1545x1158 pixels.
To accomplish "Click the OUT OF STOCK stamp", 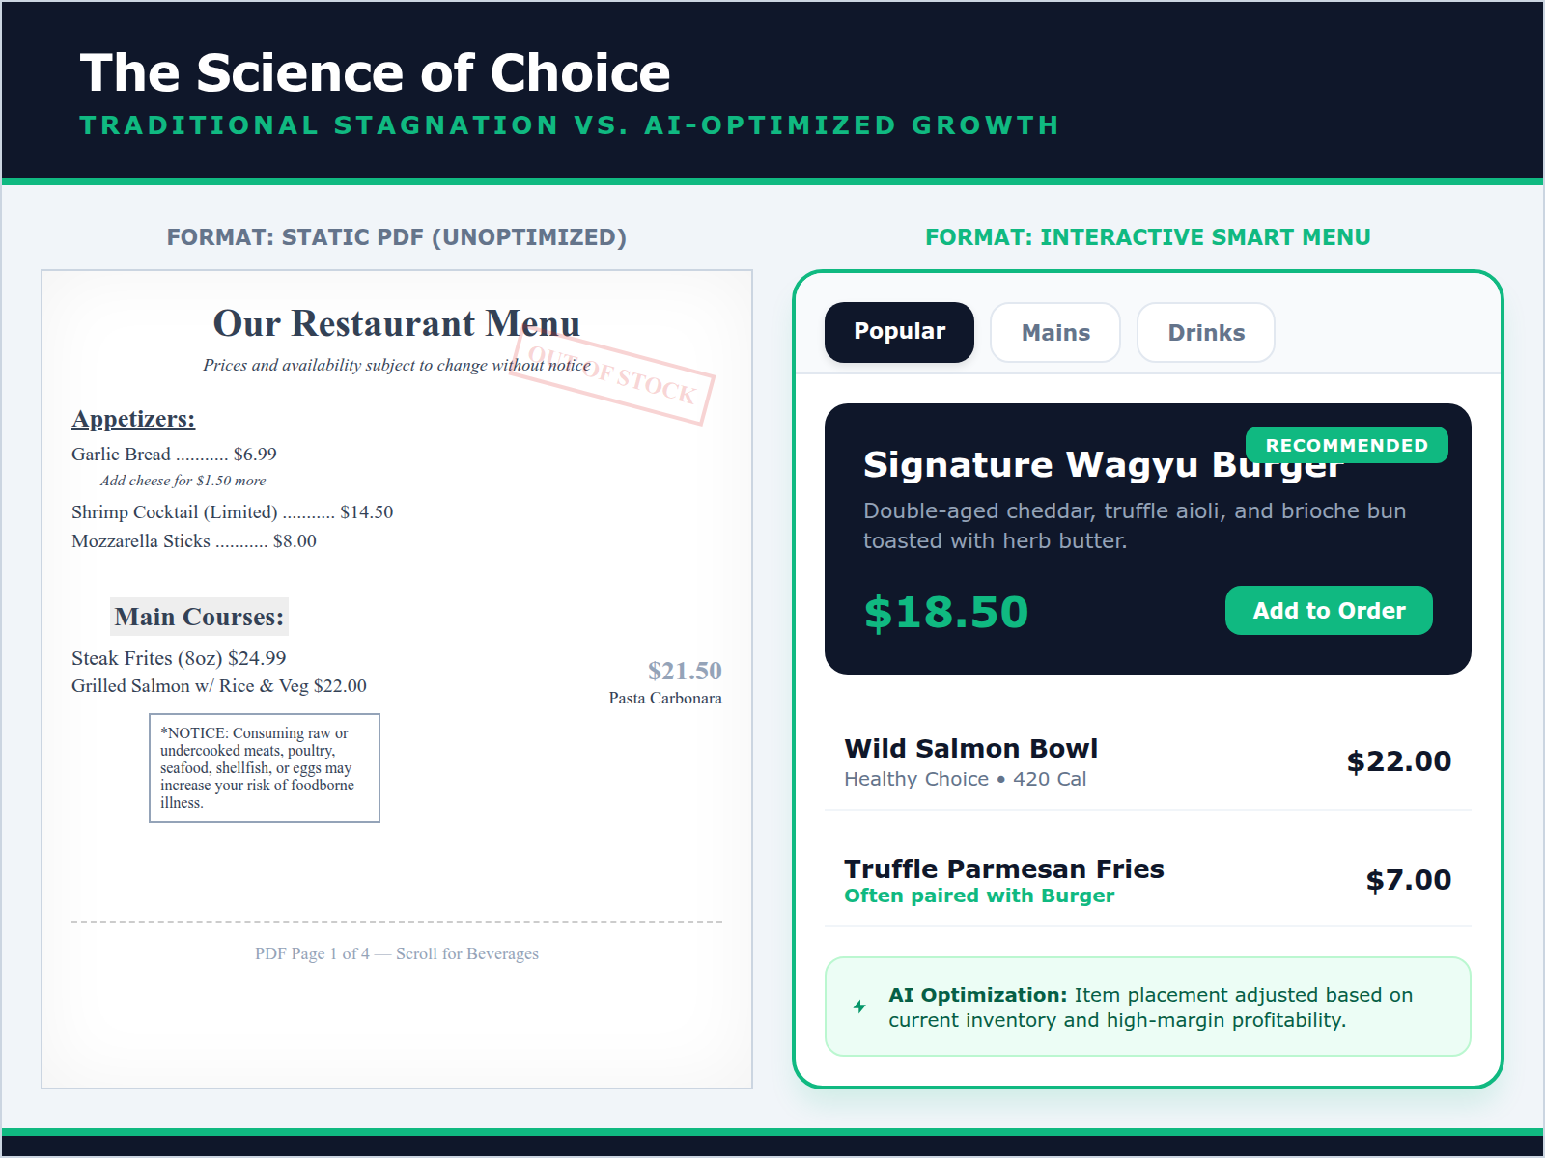I will click(612, 383).
